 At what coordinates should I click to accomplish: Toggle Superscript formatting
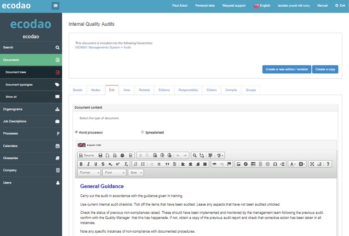(118, 164)
